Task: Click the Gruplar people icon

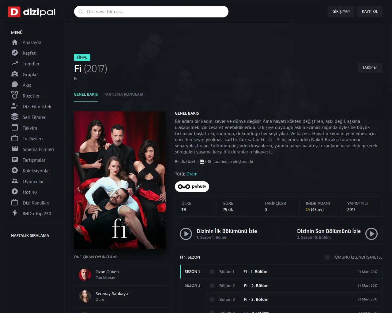Action: coord(15,74)
